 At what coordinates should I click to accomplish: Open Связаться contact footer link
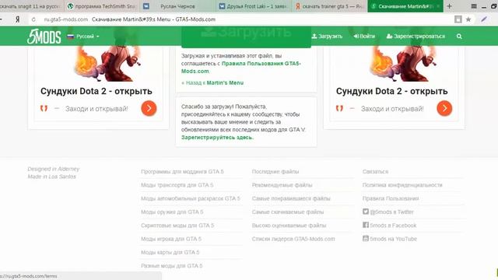click(x=375, y=171)
